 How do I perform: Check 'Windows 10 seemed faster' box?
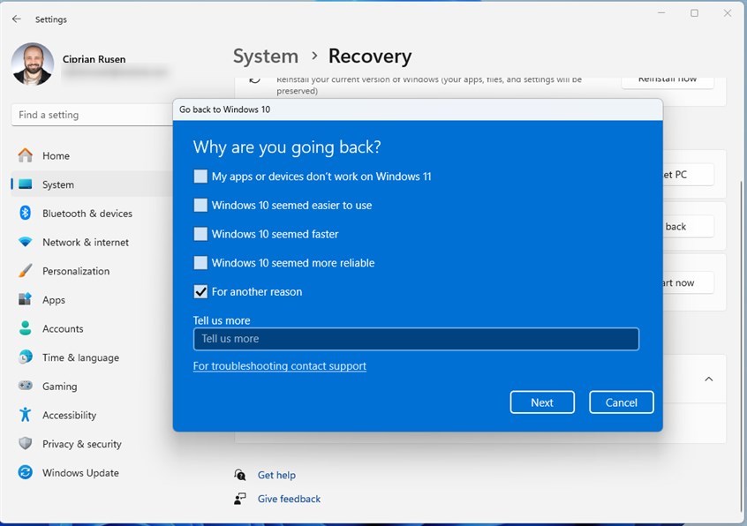(x=200, y=234)
